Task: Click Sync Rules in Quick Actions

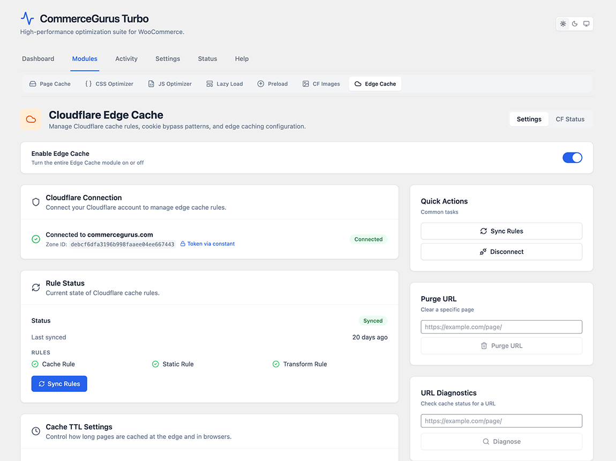Action: pos(501,231)
